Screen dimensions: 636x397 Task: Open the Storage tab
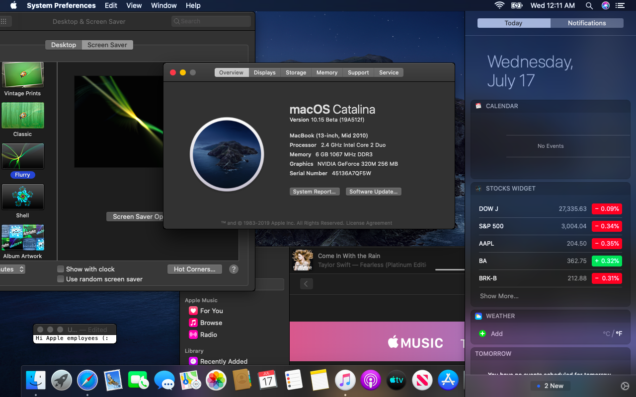point(296,72)
